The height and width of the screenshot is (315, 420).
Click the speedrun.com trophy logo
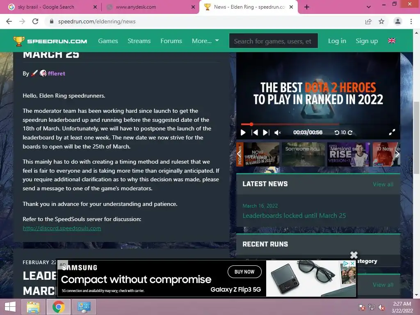click(50, 41)
